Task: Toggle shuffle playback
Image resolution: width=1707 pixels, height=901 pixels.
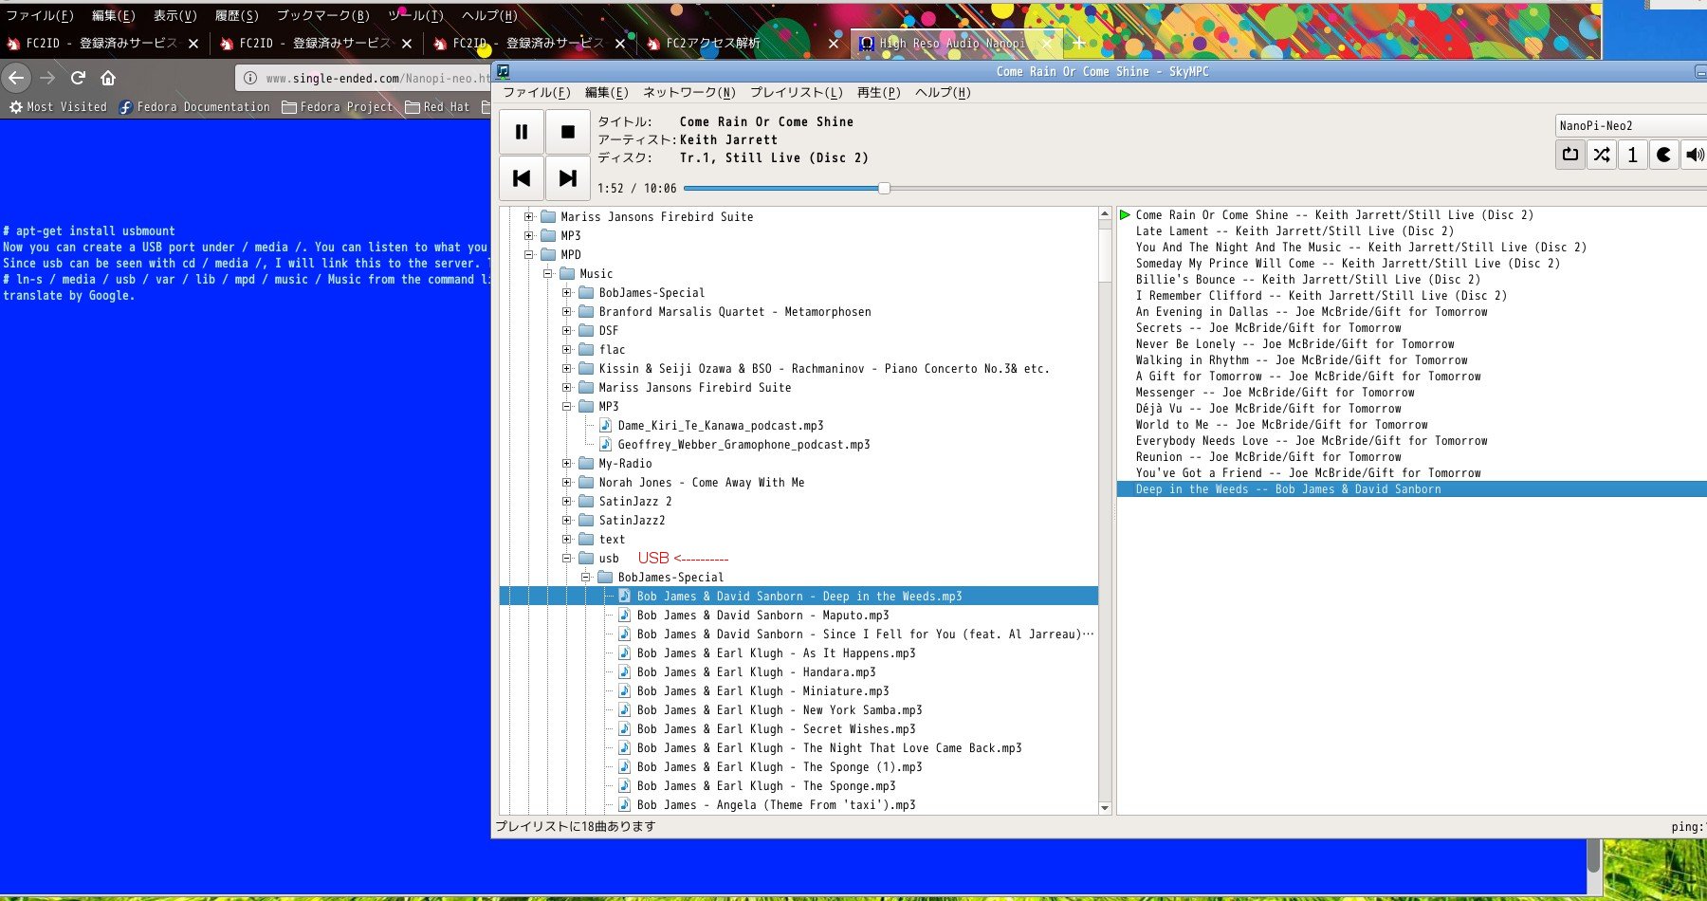Action: coord(1602,155)
